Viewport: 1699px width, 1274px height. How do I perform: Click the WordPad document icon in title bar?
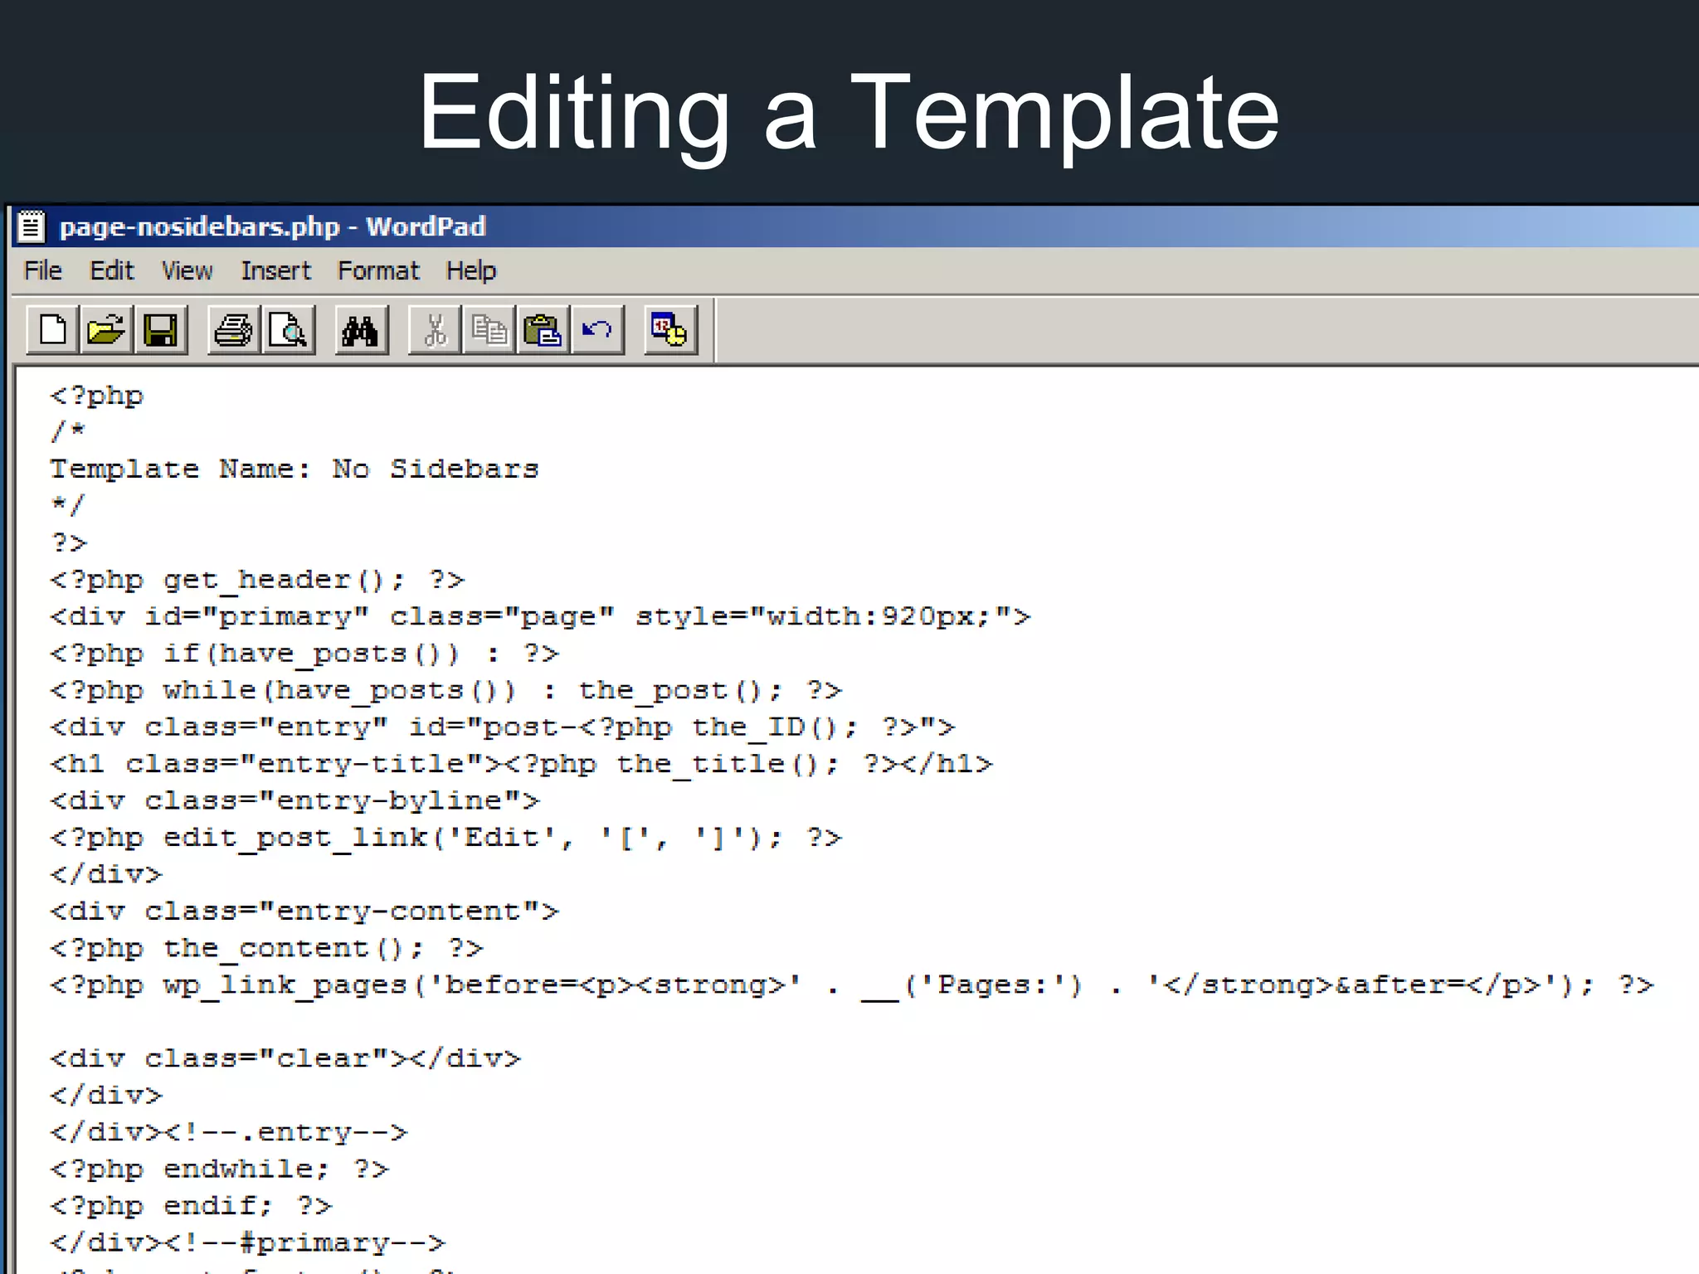[x=32, y=226]
